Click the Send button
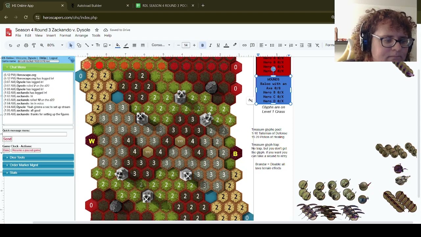This screenshot has width=421, height=237. 7,139
